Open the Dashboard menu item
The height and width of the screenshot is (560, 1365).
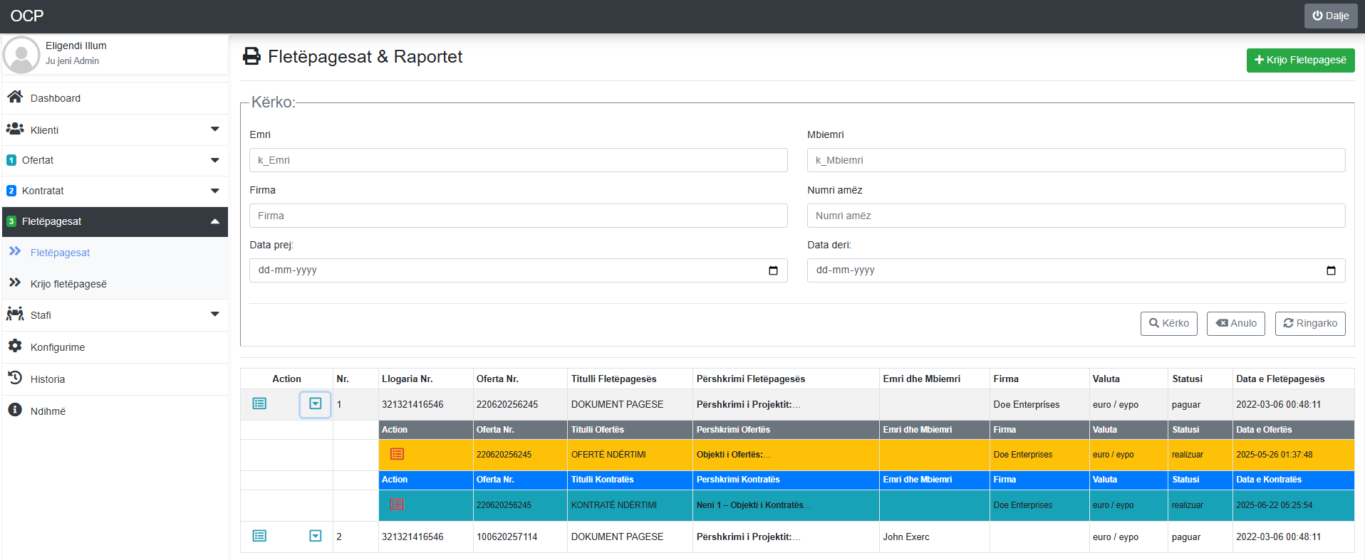click(115, 98)
